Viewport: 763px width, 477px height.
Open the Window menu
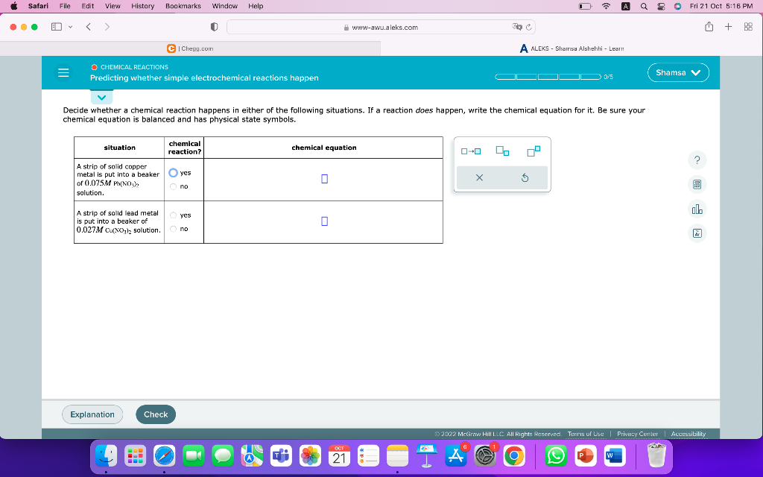(x=224, y=6)
